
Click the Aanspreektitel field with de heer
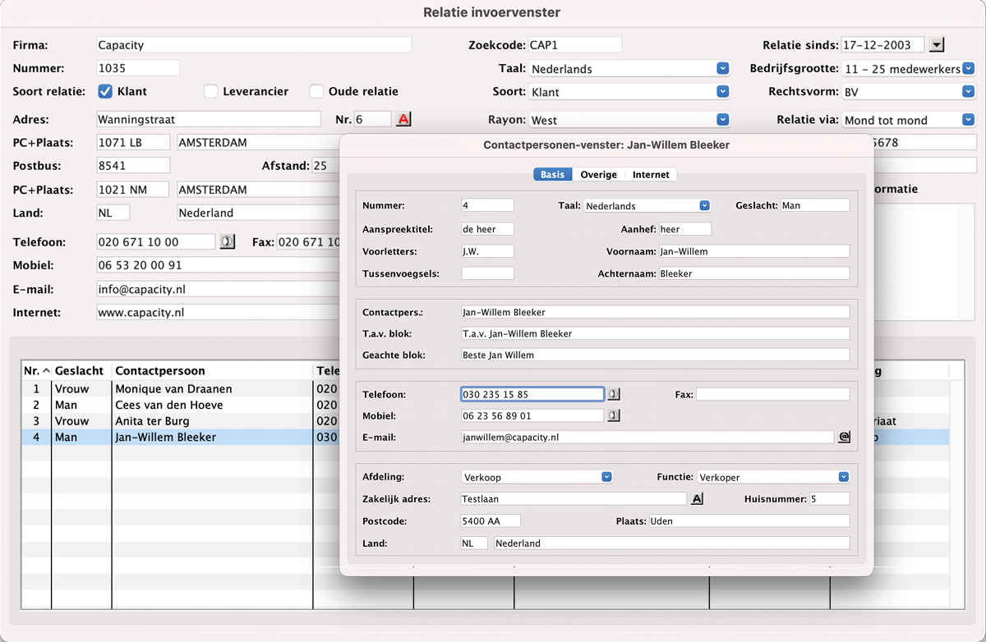tap(488, 229)
